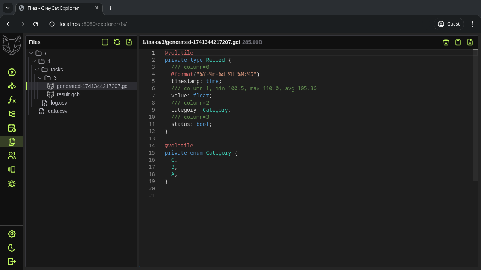The height and width of the screenshot is (270, 481).
Task: Click the localhost:8080/explorer/fs/ address bar
Action: click(x=93, y=24)
